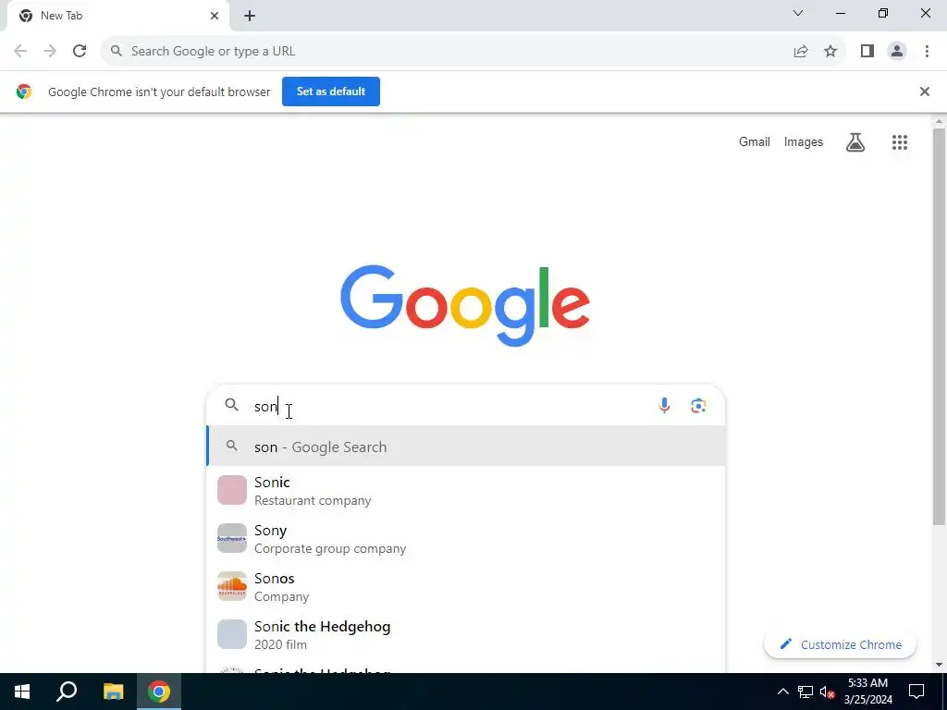
Task: Open the Gmail link
Action: point(755,141)
